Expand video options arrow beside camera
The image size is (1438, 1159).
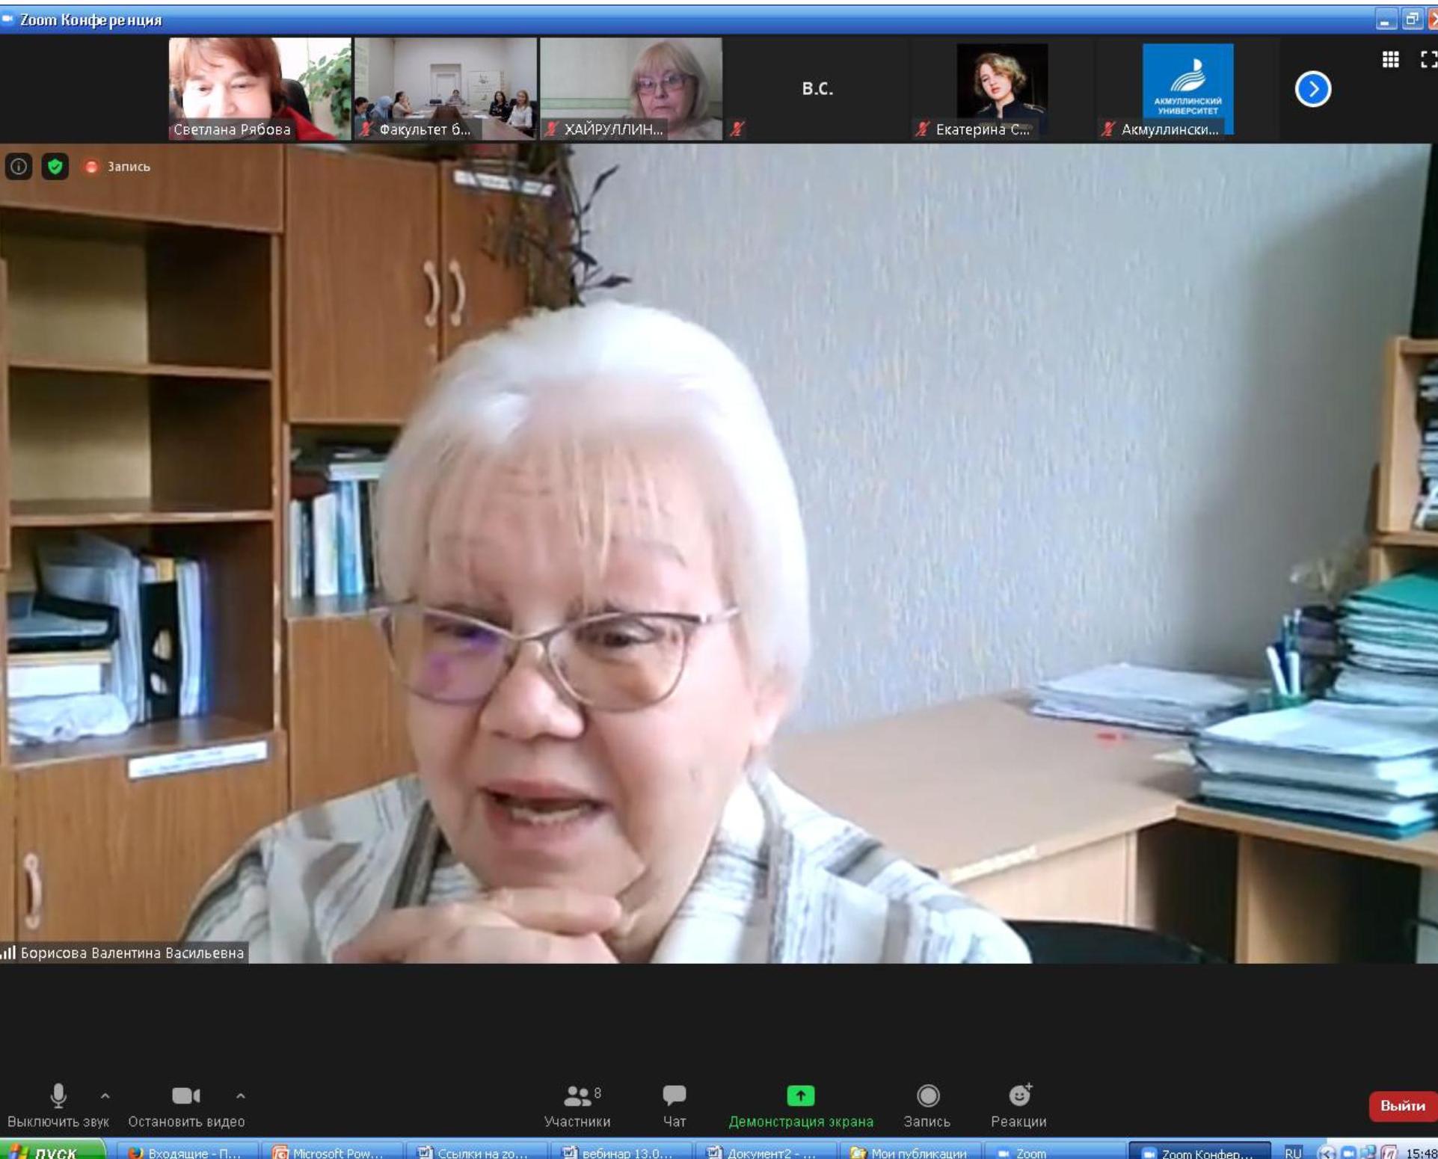(241, 1095)
